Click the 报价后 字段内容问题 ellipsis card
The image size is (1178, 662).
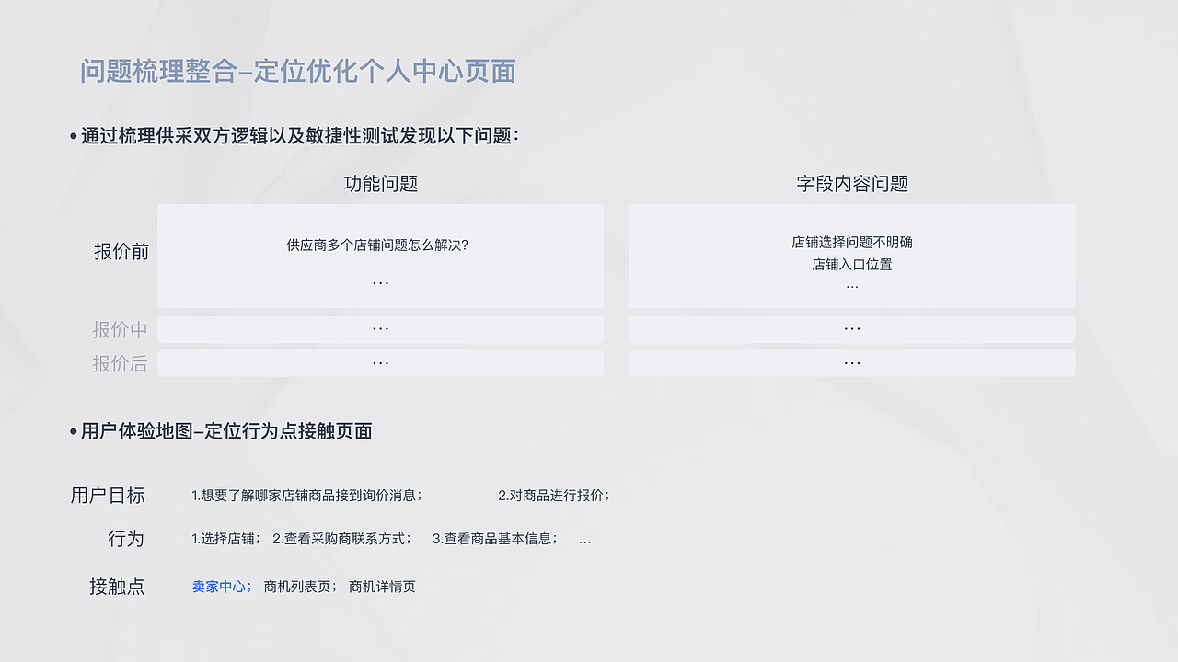click(852, 363)
